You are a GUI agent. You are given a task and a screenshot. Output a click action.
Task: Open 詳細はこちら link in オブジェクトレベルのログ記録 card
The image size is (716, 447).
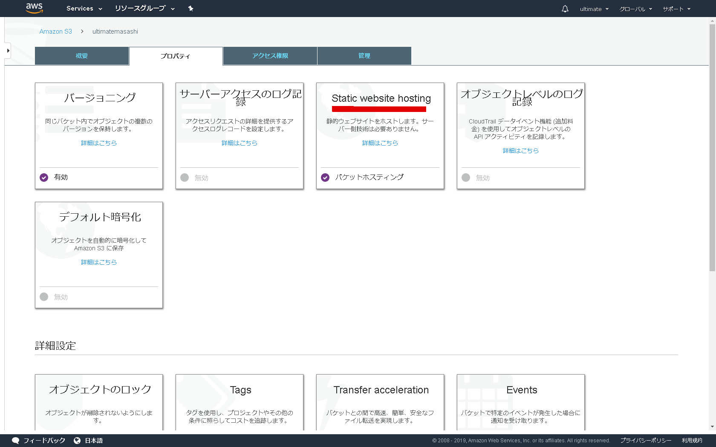(x=521, y=151)
